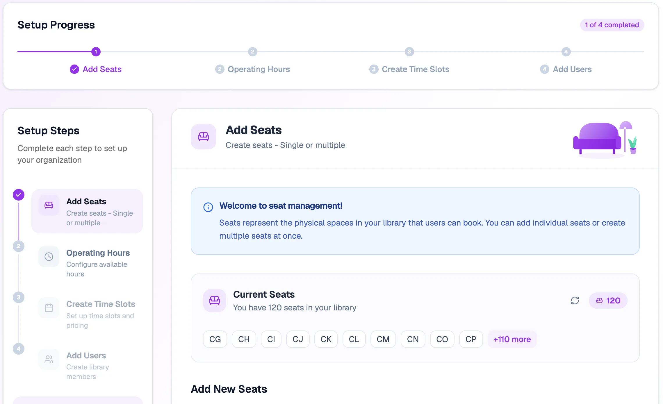The height and width of the screenshot is (404, 663).
Task: Click step 4 marker on progress bar
Action: pyautogui.click(x=566, y=52)
